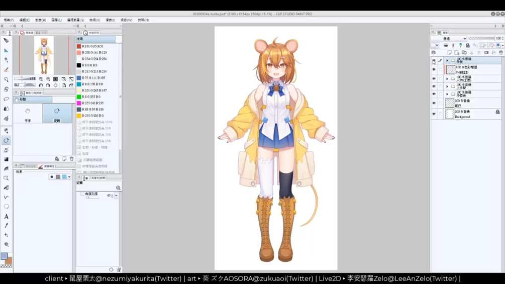
Task: Click the Navigator zoom slider
Action: click(25, 78)
